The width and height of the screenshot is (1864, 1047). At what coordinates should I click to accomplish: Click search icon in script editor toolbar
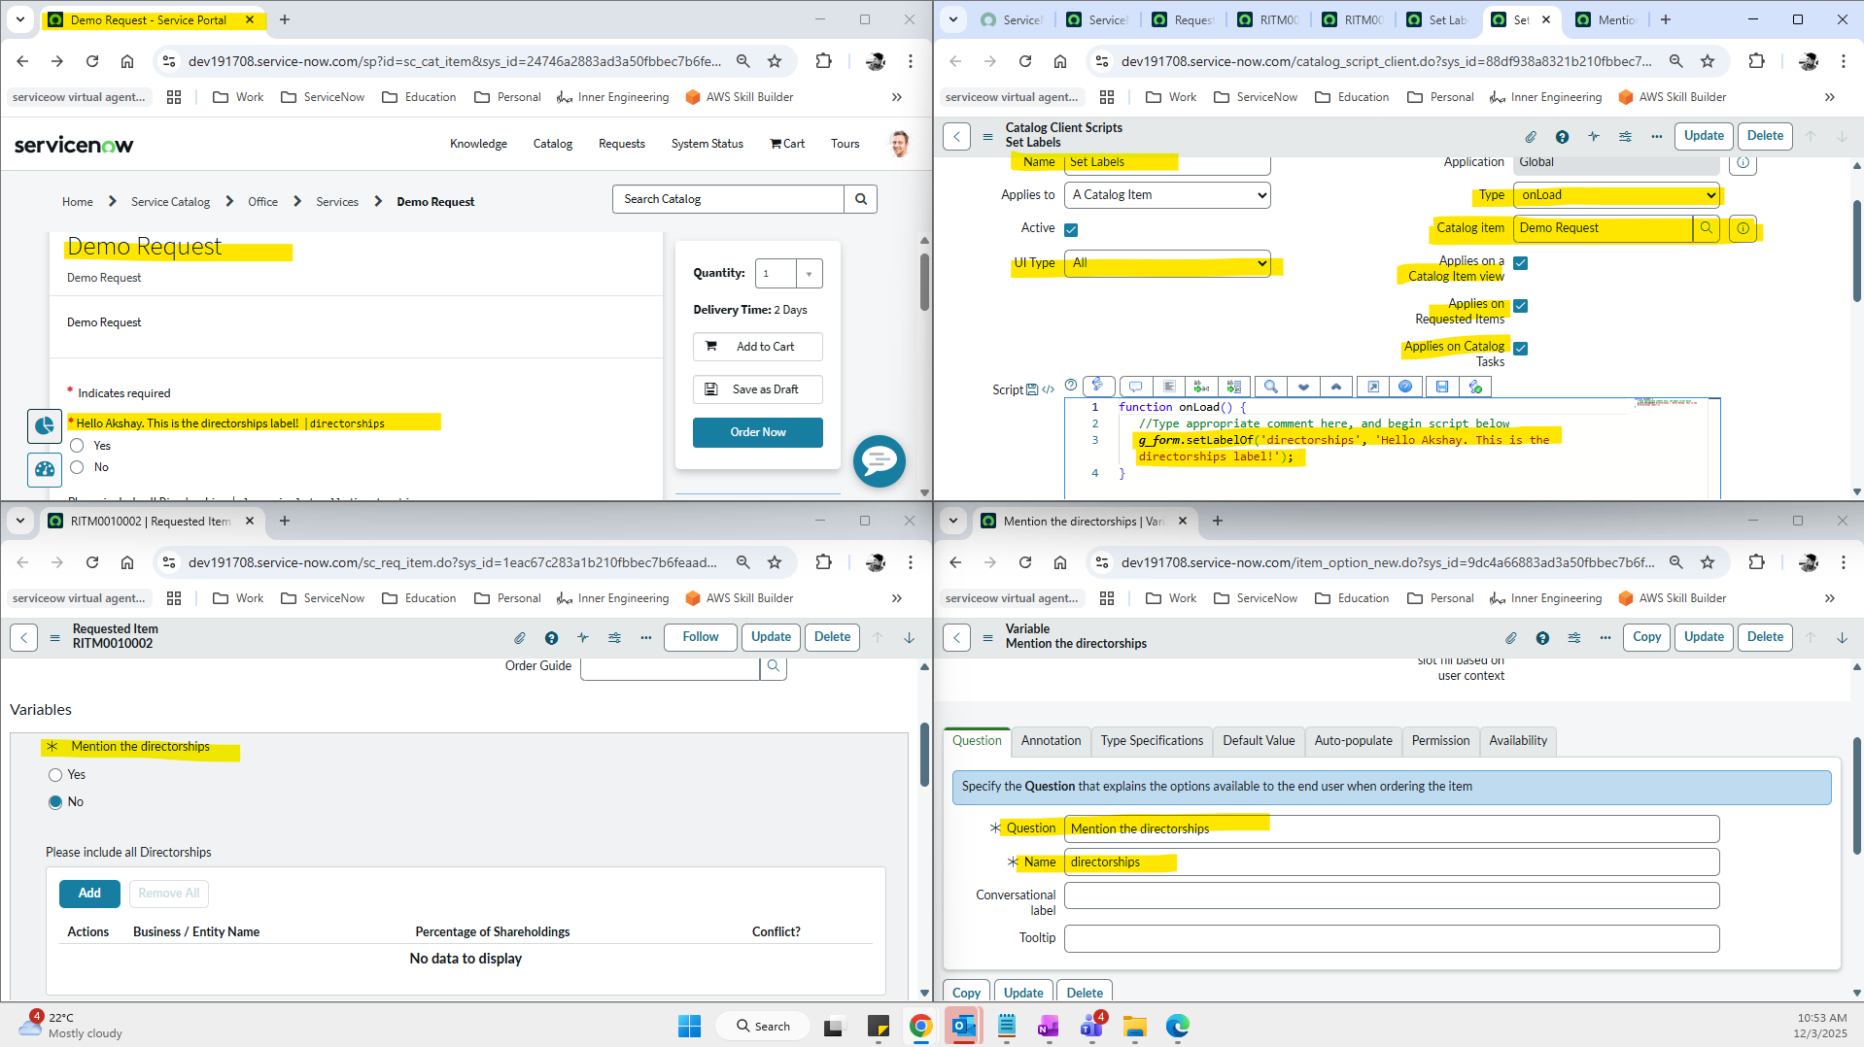(x=1270, y=387)
